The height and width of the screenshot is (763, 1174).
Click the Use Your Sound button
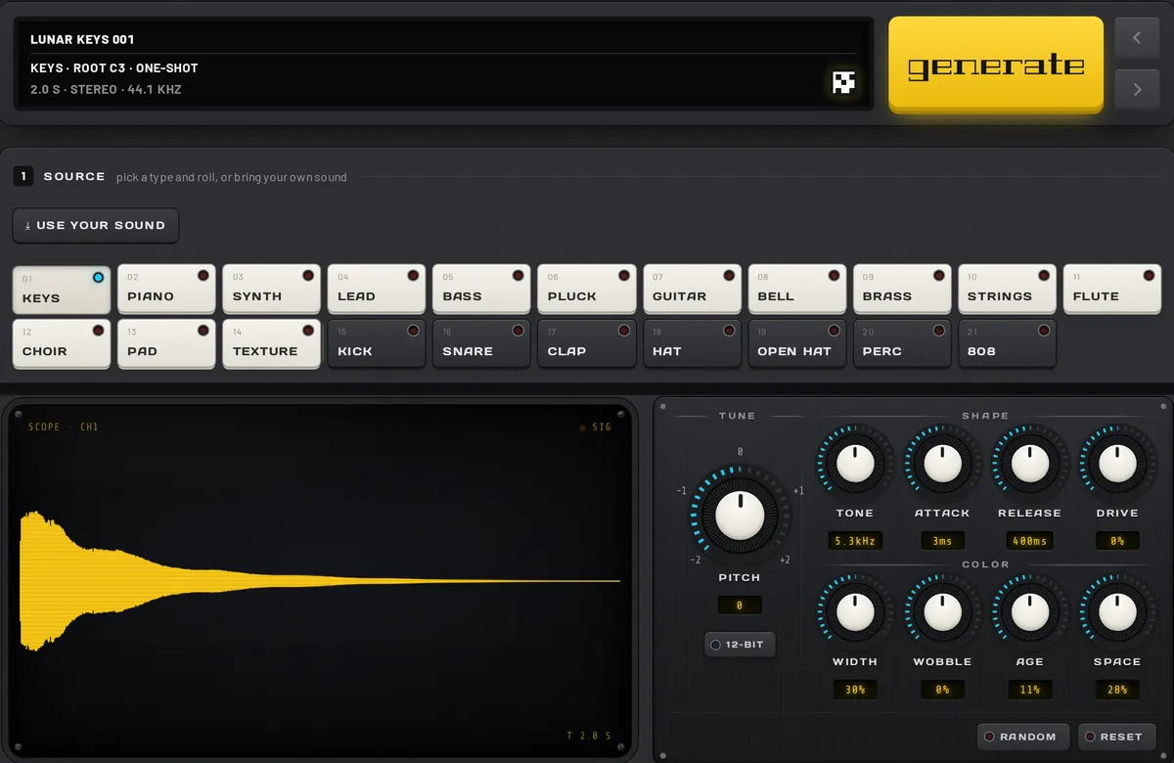96,225
